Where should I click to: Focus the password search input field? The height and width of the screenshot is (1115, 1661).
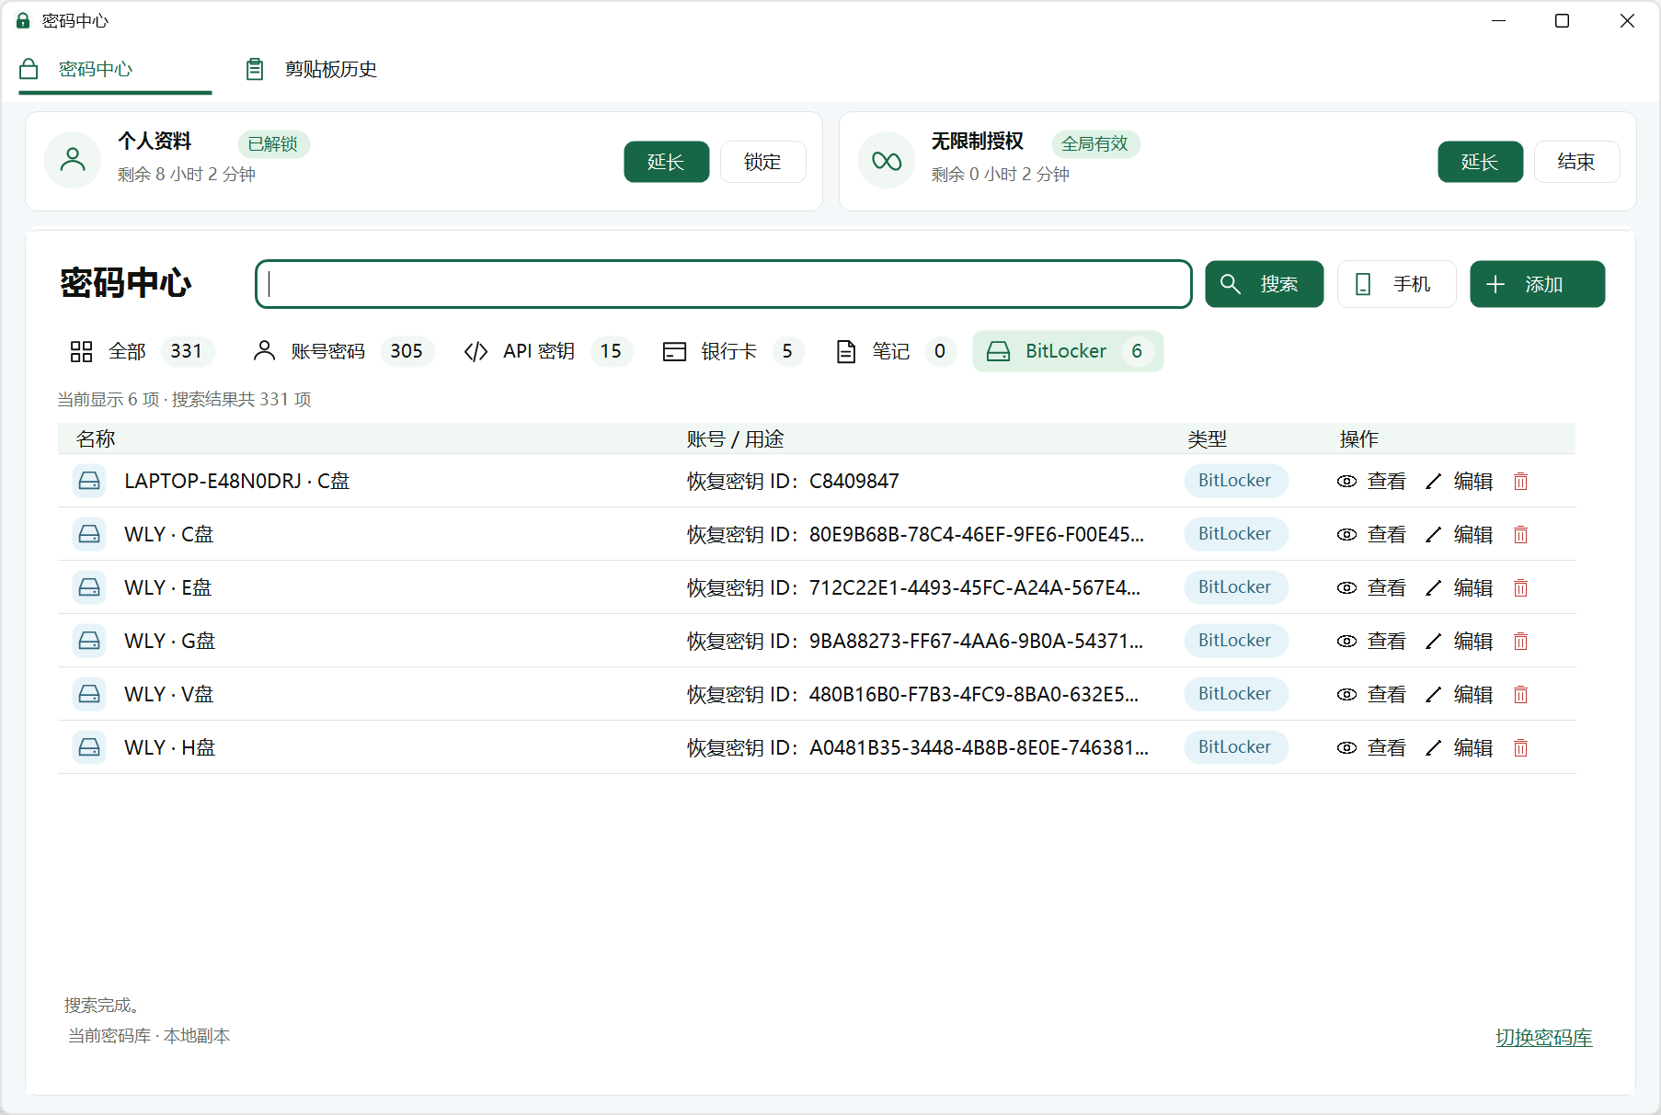tap(724, 284)
